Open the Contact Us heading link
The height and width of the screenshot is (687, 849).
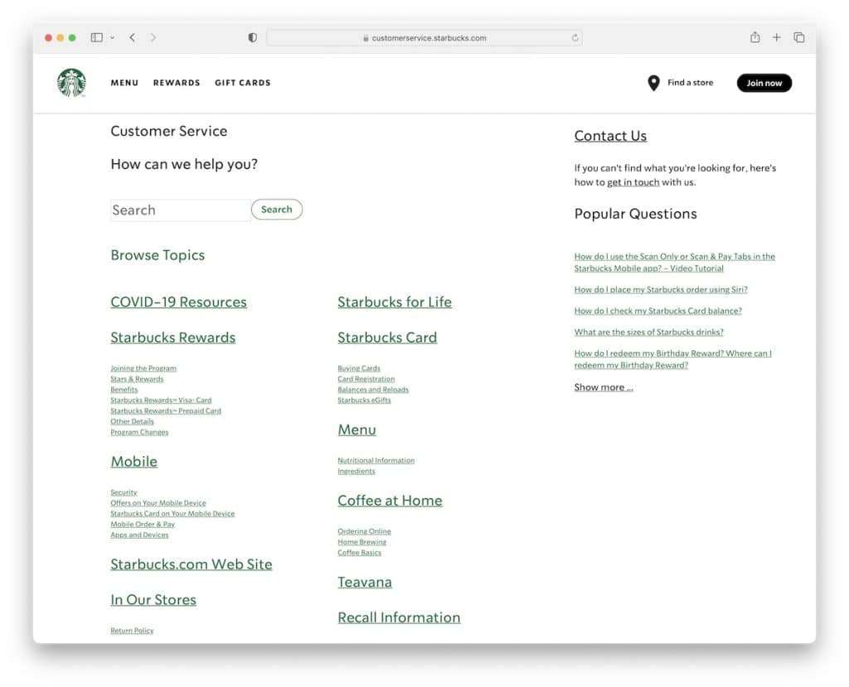[610, 136]
